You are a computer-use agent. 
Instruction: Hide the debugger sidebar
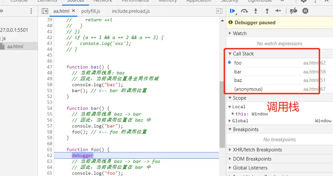[219, 11]
